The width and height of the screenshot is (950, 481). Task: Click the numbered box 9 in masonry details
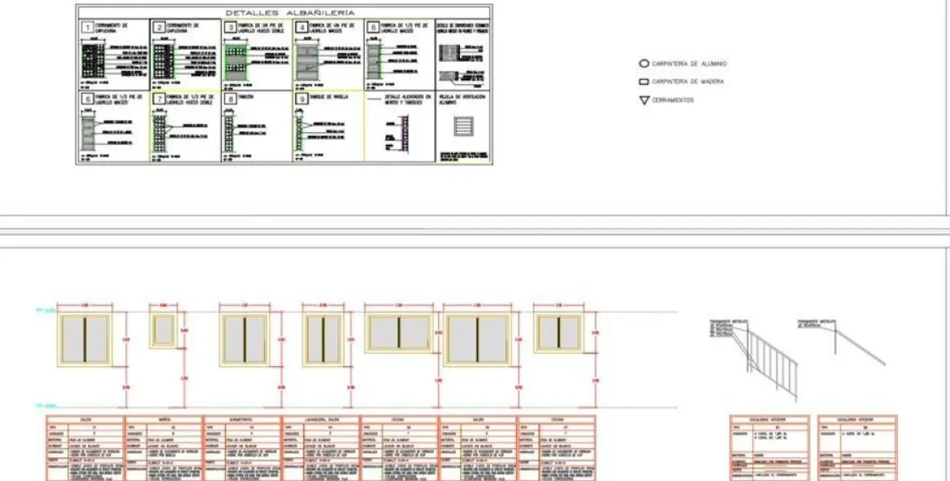pos(302,99)
